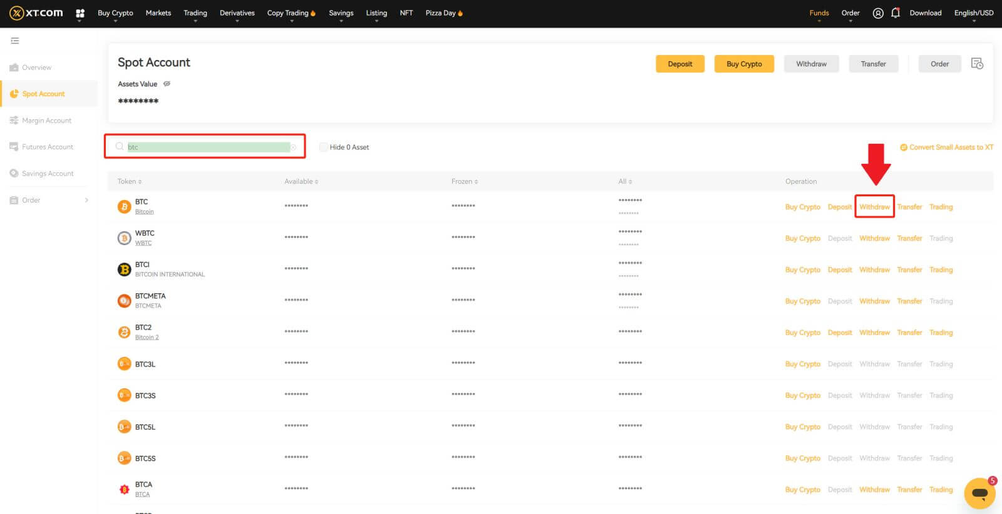Toggle the Assets Value eye icon
Image resolution: width=1002 pixels, height=514 pixels.
coord(167,84)
